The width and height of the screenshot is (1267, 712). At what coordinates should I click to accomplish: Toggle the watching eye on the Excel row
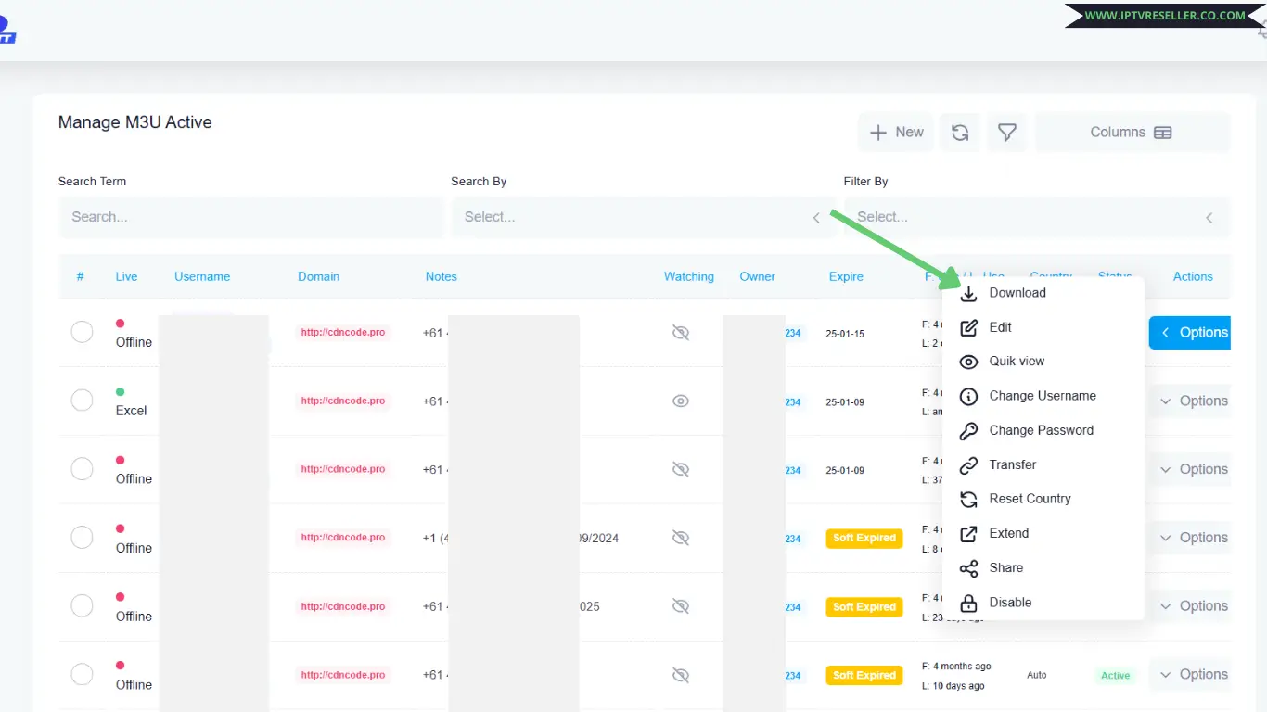click(x=681, y=401)
